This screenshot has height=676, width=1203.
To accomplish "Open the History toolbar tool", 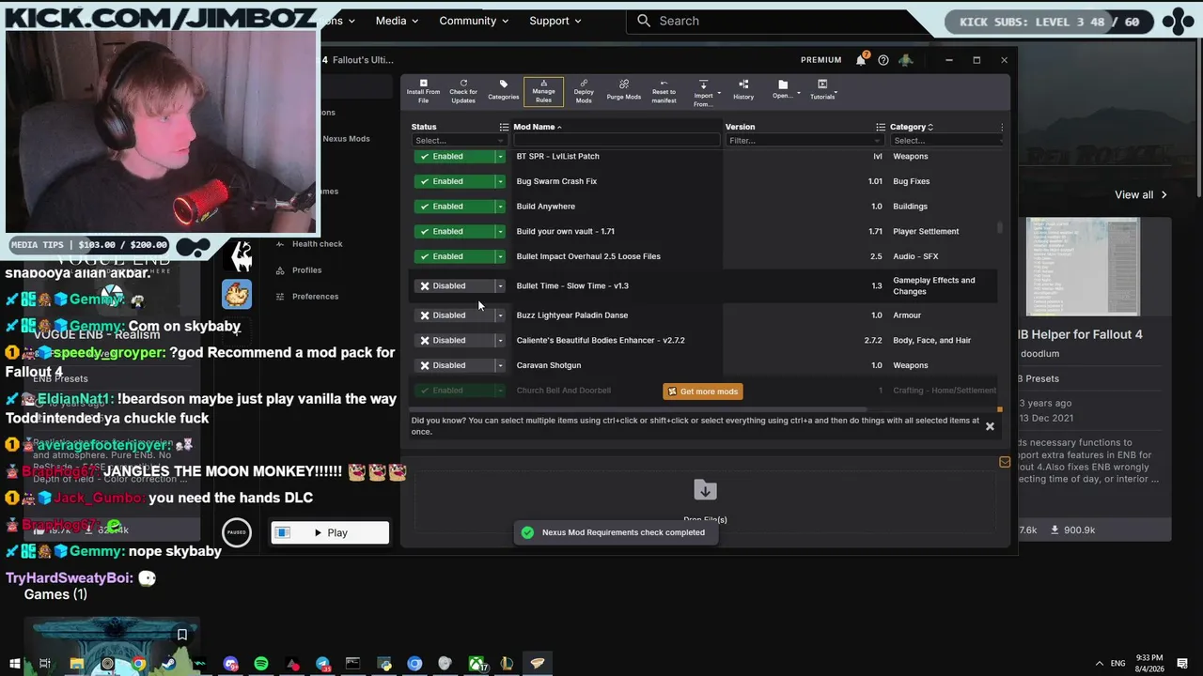I will point(743,91).
